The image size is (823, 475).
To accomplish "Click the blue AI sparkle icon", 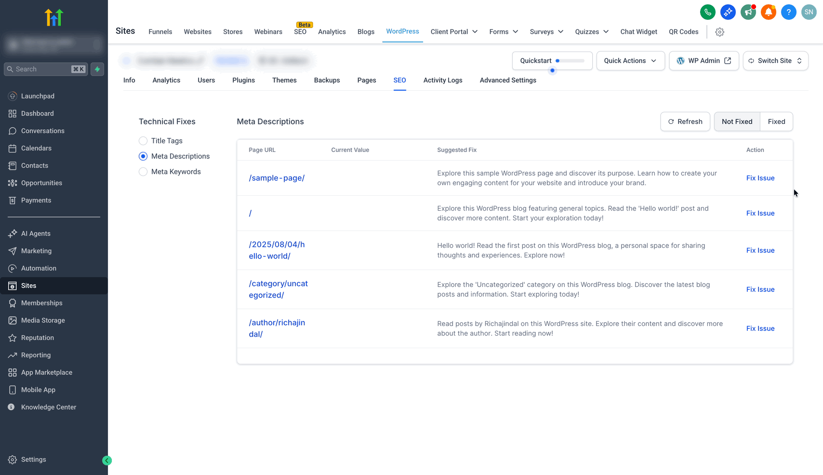I will [728, 12].
